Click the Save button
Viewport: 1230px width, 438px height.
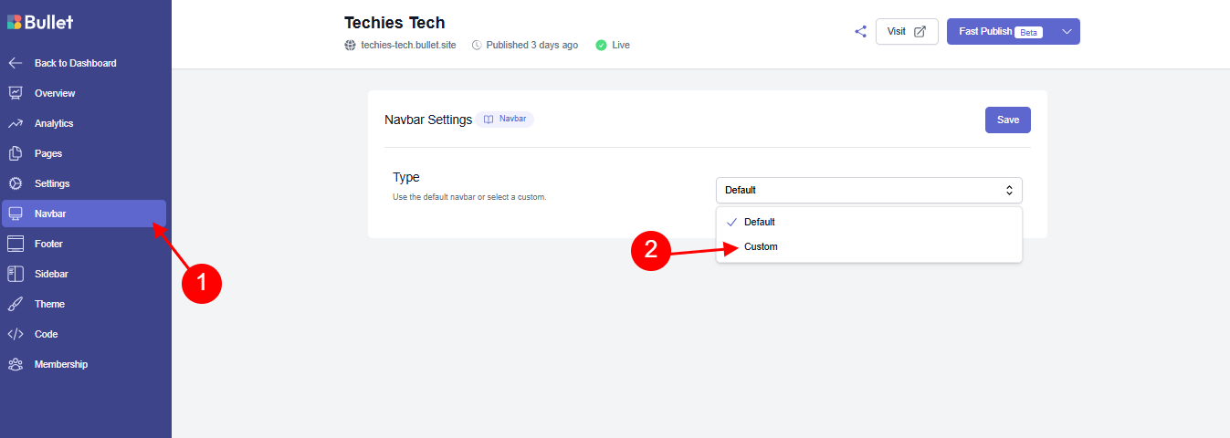(1008, 120)
